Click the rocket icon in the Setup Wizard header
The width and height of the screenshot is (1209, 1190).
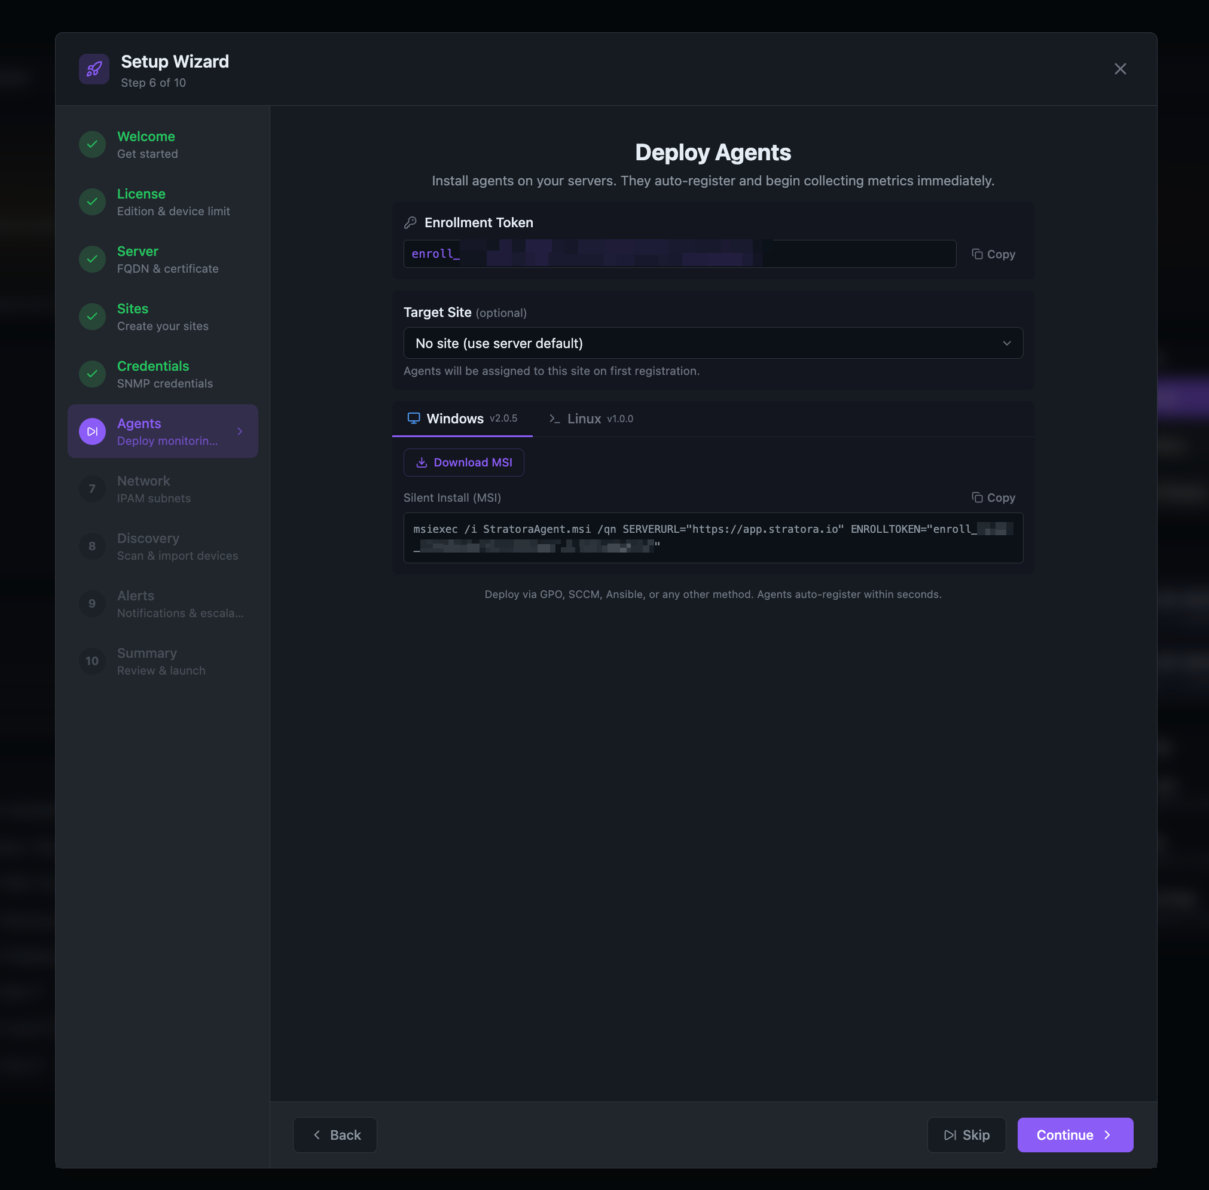pyautogui.click(x=94, y=69)
